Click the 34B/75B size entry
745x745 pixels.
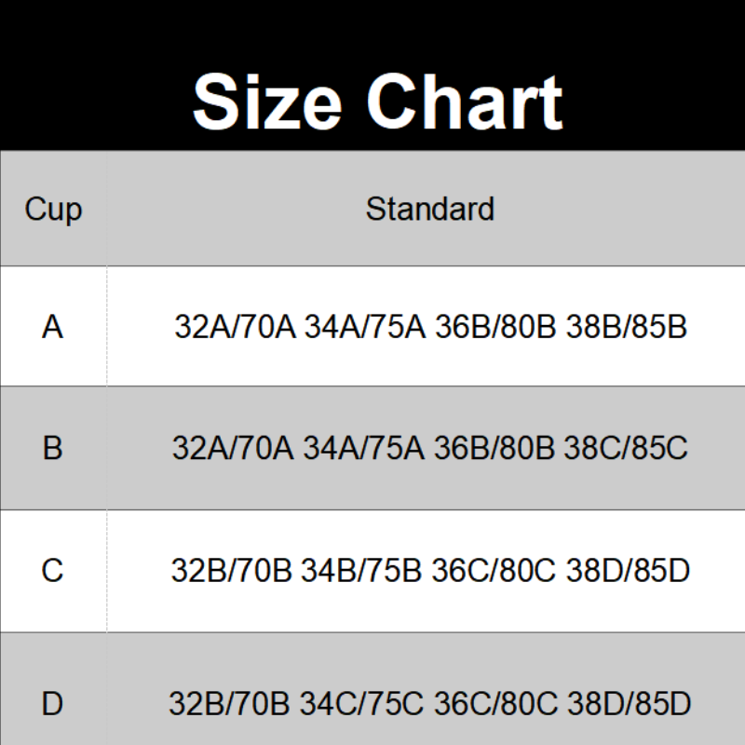[362, 570]
